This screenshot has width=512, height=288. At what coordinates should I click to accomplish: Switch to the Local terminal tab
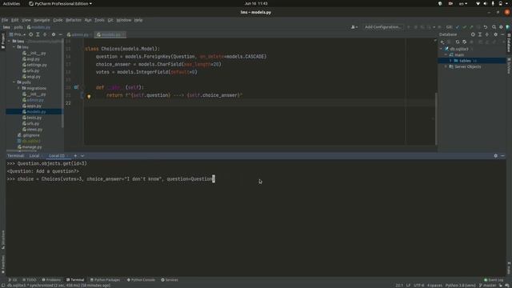(34, 156)
